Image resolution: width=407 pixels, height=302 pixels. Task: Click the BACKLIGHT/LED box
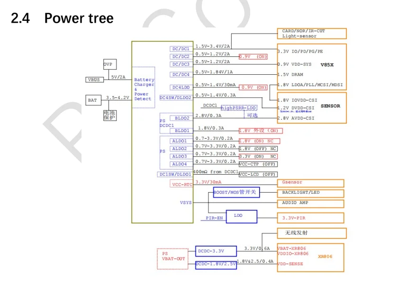click(310, 194)
